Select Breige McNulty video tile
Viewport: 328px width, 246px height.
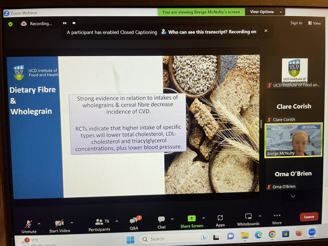(294, 140)
